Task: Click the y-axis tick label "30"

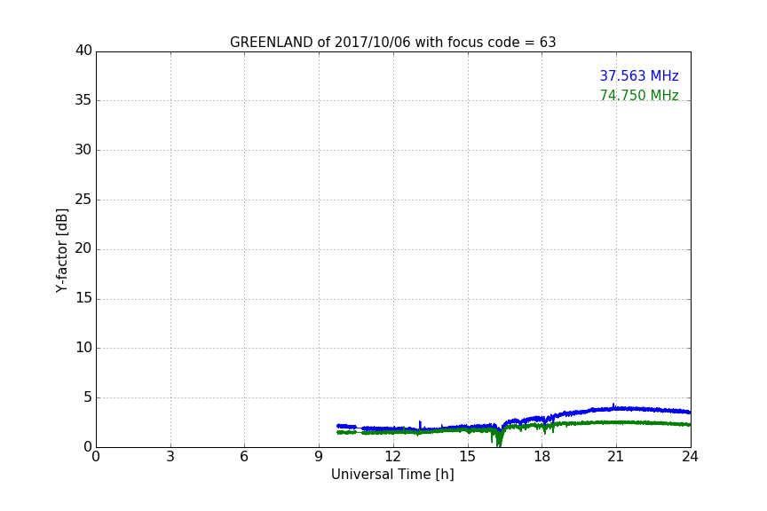Action: coord(83,150)
